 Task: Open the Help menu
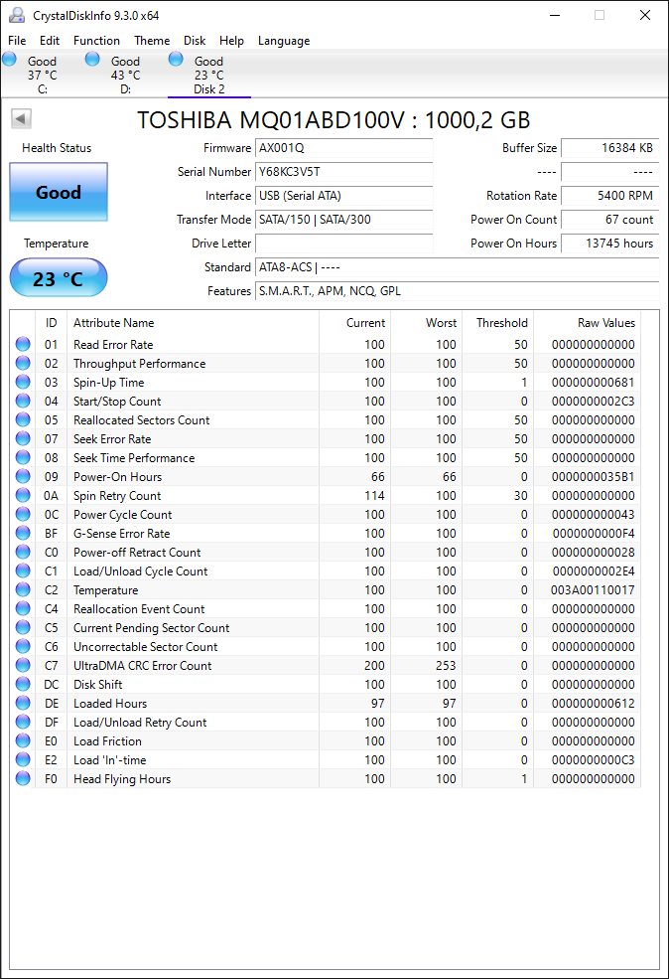point(231,41)
